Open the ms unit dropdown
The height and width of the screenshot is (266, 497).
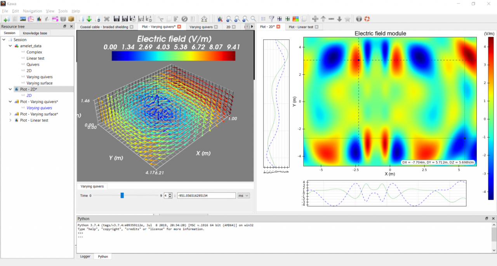243,196
